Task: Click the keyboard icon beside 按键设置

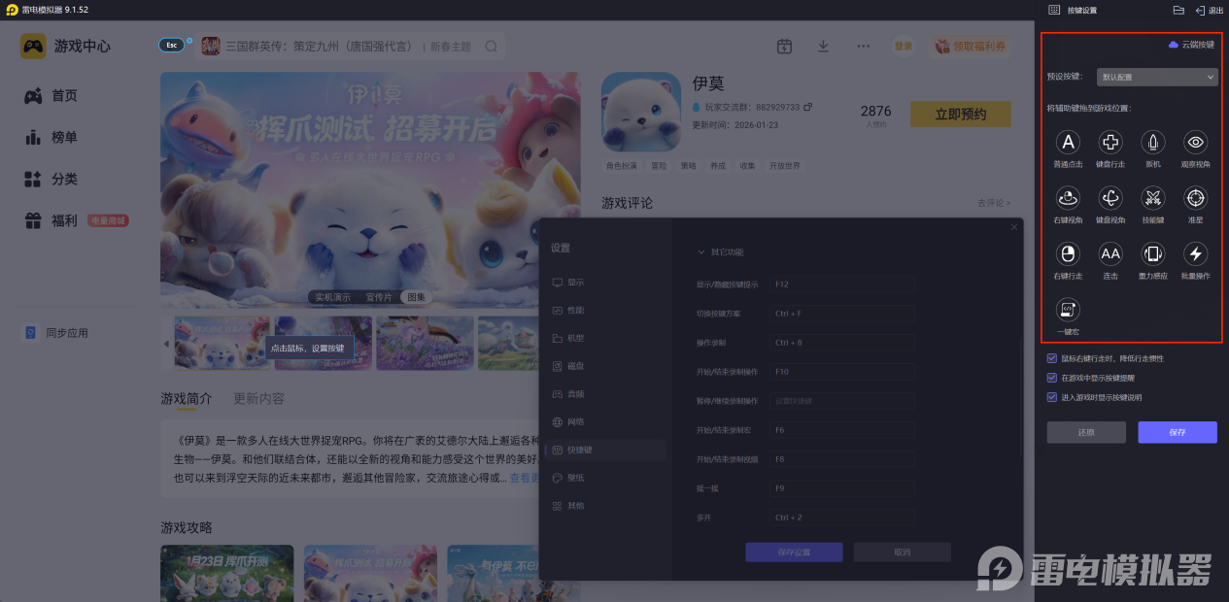Action: pyautogui.click(x=1054, y=10)
